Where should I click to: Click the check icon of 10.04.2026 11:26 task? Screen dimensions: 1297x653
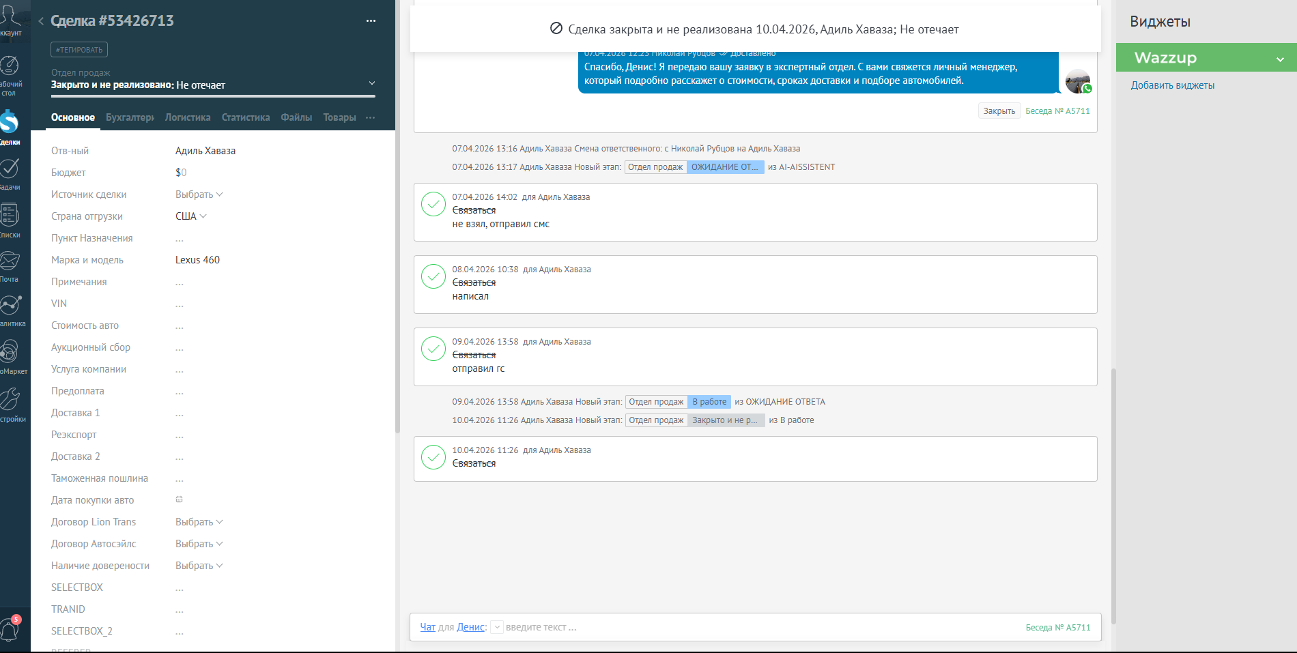coord(433,457)
